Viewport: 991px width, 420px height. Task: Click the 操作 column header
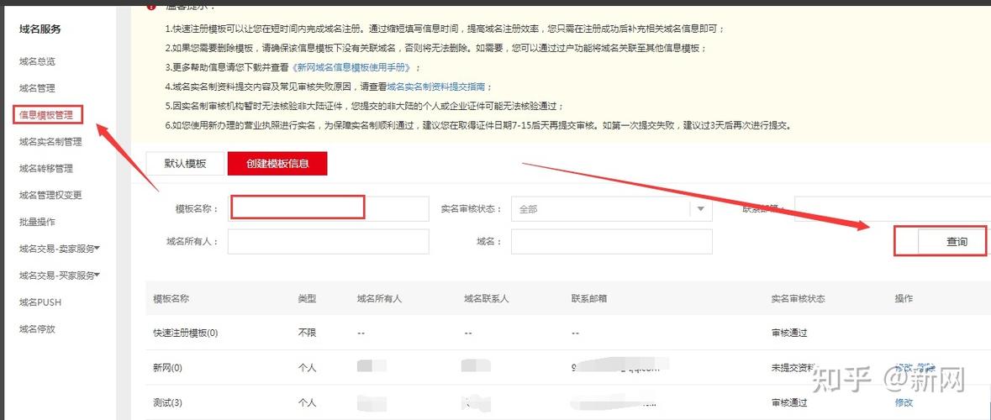click(904, 299)
